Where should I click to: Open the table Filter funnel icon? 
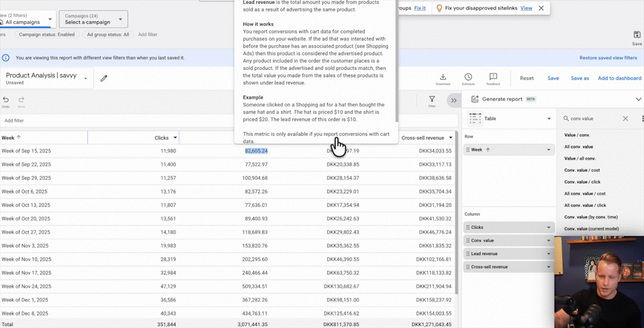point(431,100)
